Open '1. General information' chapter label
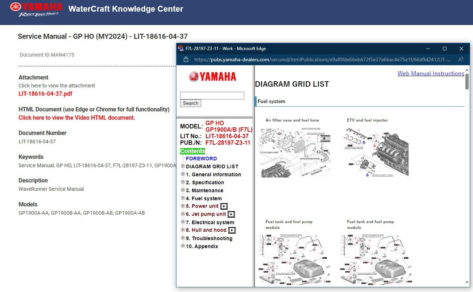This screenshot has height=292, width=473. [x=213, y=174]
